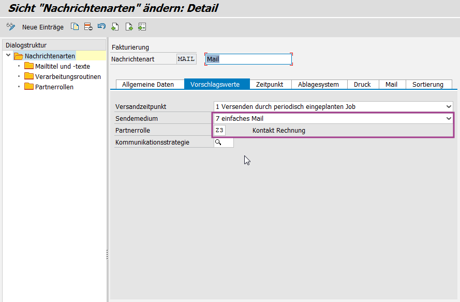
Task: Click the display/change toggle glasses-pencil icon
Action: tap(10, 27)
